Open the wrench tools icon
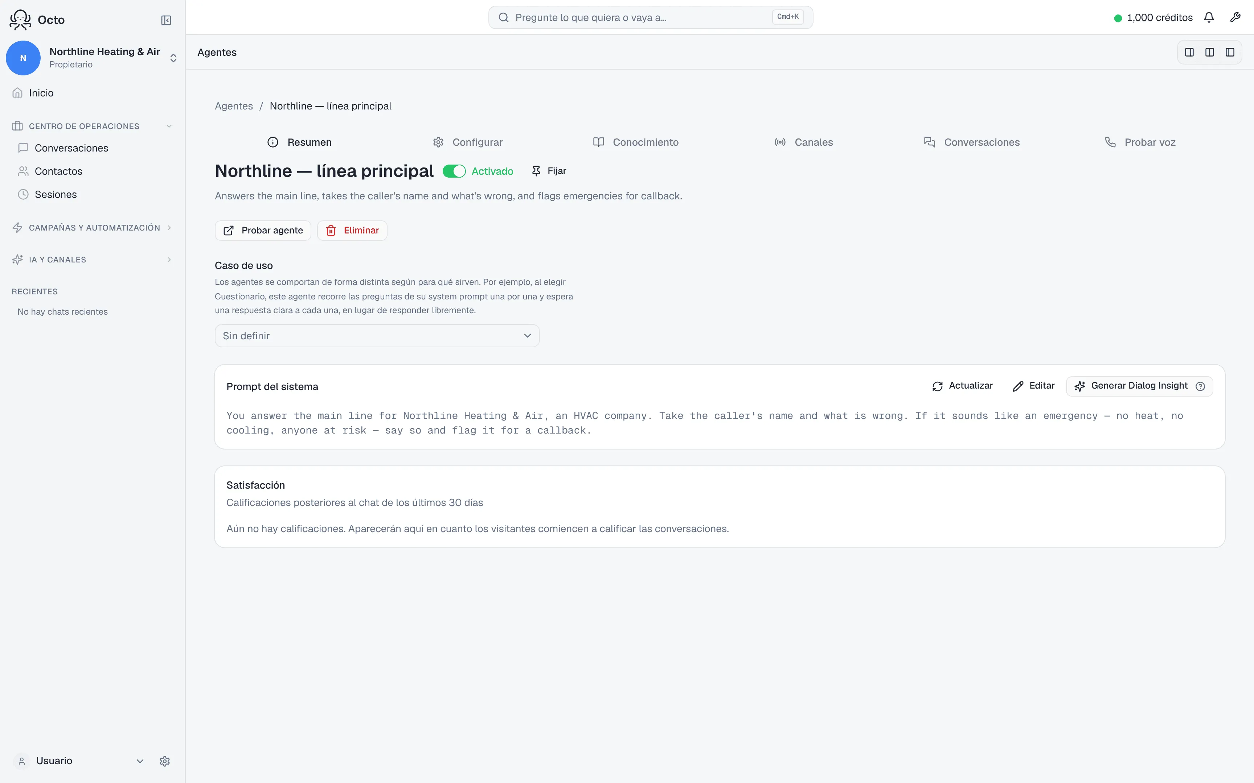Image resolution: width=1254 pixels, height=783 pixels. (x=1235, y=18)
